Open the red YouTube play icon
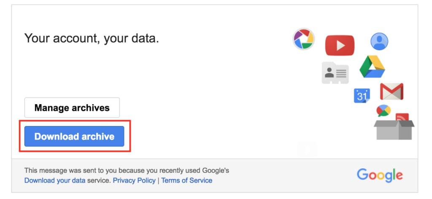Screen dimensions: 432x199 340,46
